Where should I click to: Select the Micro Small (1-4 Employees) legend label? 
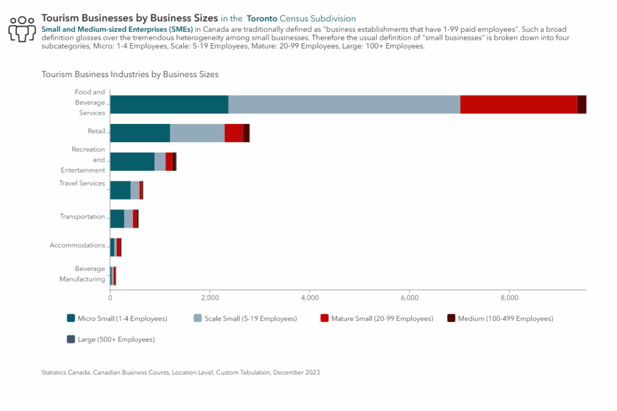[122, 319]
